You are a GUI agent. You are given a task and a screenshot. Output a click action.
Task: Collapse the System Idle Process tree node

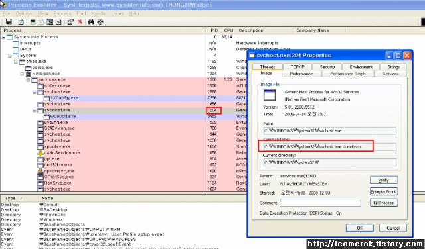[x=3, y=37]
